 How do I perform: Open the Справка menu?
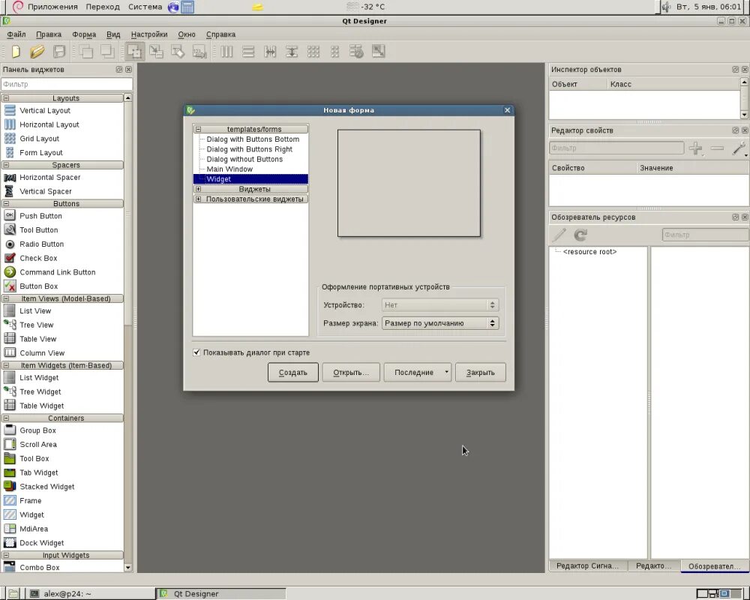[220, 34]
